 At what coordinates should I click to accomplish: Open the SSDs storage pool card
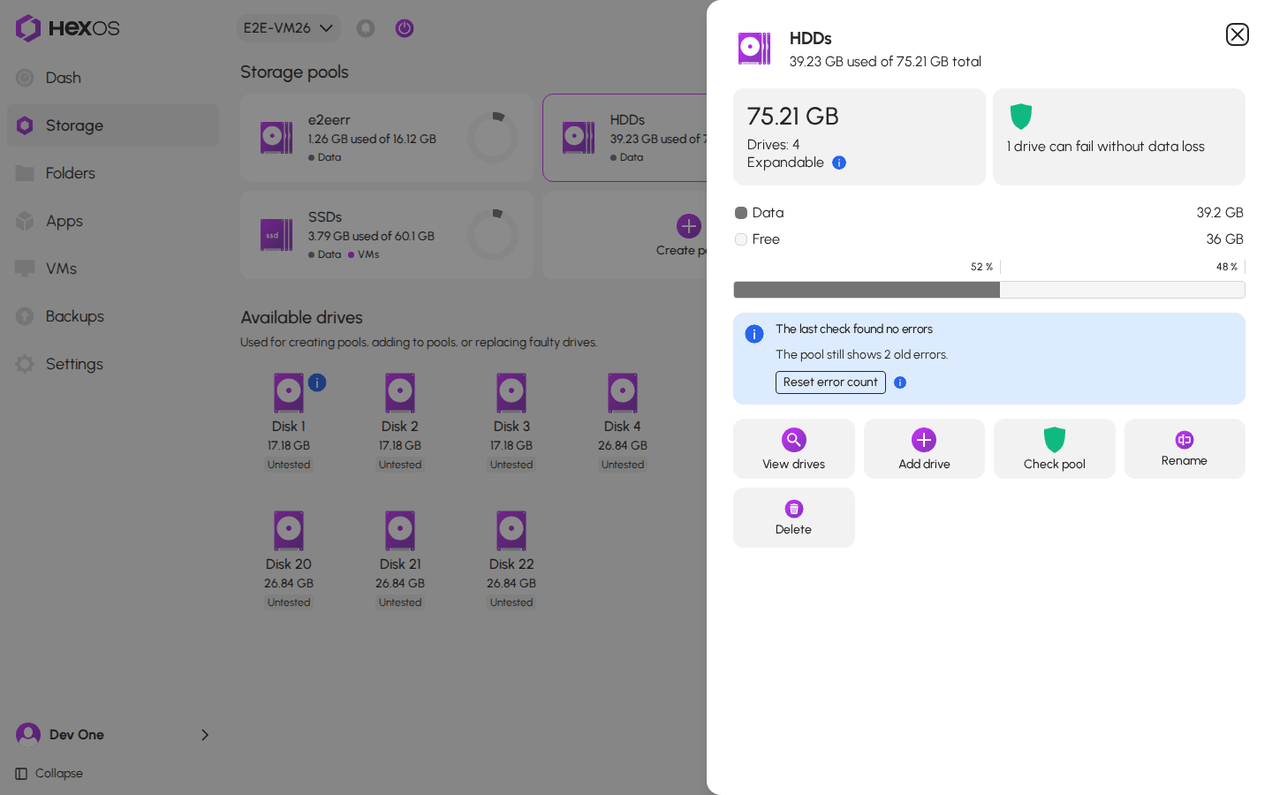pyautogui.click(x=387, y=235)
